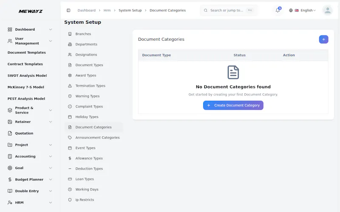
Task: Click the Goal target icon in sidebar
Action: (x=10, y=168)
